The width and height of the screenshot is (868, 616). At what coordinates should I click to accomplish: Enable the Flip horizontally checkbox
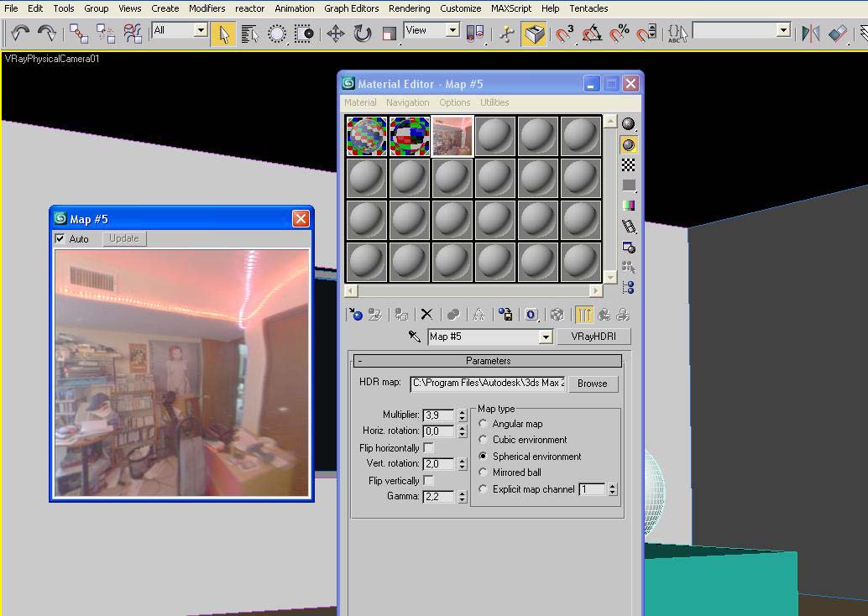pyautogui.click(x=428, y=447)
